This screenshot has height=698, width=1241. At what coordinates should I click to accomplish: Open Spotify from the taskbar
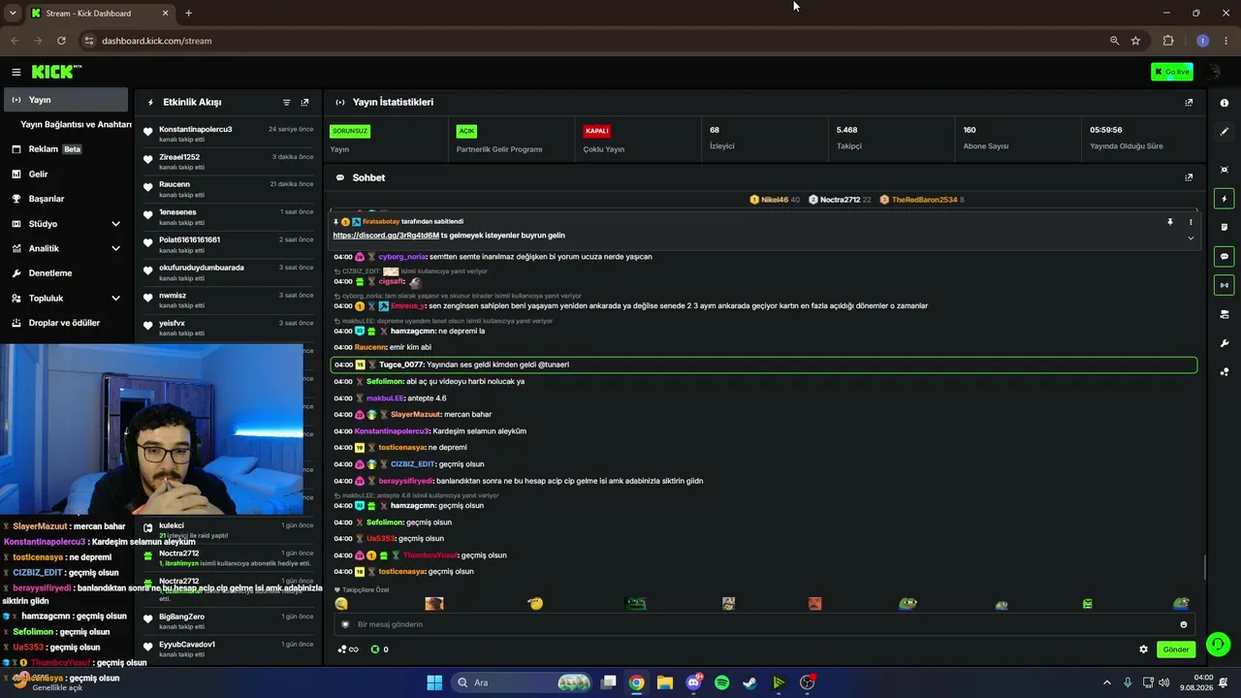pyautogui.click(x=721, y=682)
